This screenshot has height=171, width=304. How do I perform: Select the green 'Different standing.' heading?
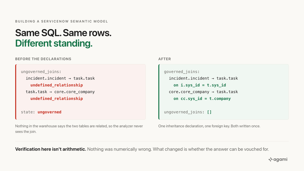54,43
